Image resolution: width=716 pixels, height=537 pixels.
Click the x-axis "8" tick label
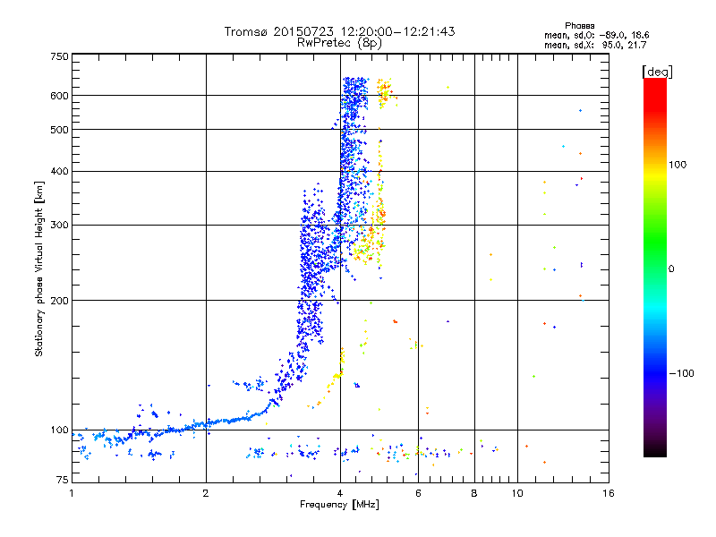[x=474, y=493]
